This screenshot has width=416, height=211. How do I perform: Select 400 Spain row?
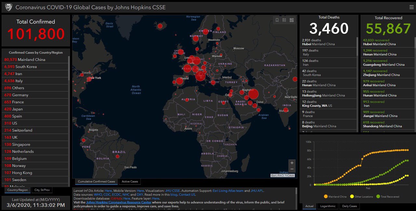tap(35, 116)
